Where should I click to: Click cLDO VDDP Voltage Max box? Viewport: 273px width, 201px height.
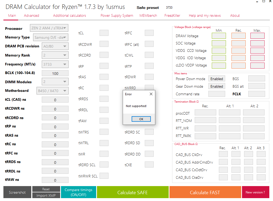point(257,65)
